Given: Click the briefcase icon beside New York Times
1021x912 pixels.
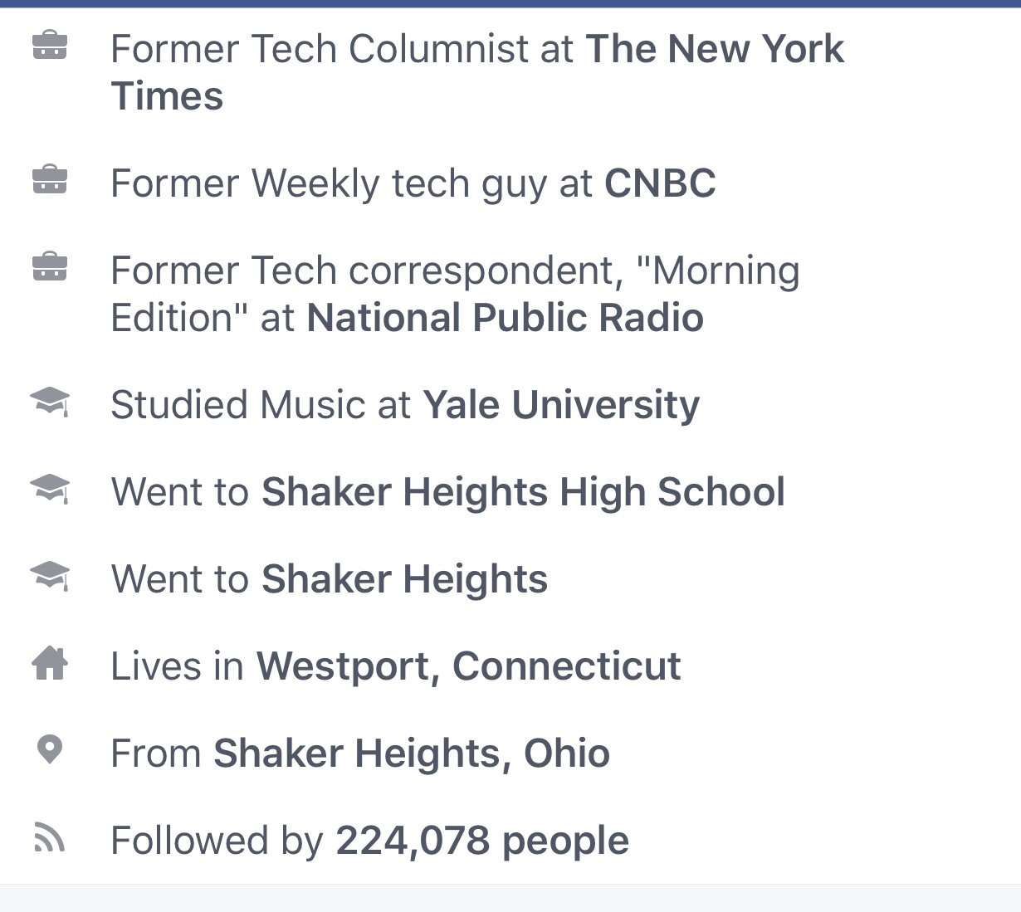Looking at the screenshot, I should [x=50, y=46].
